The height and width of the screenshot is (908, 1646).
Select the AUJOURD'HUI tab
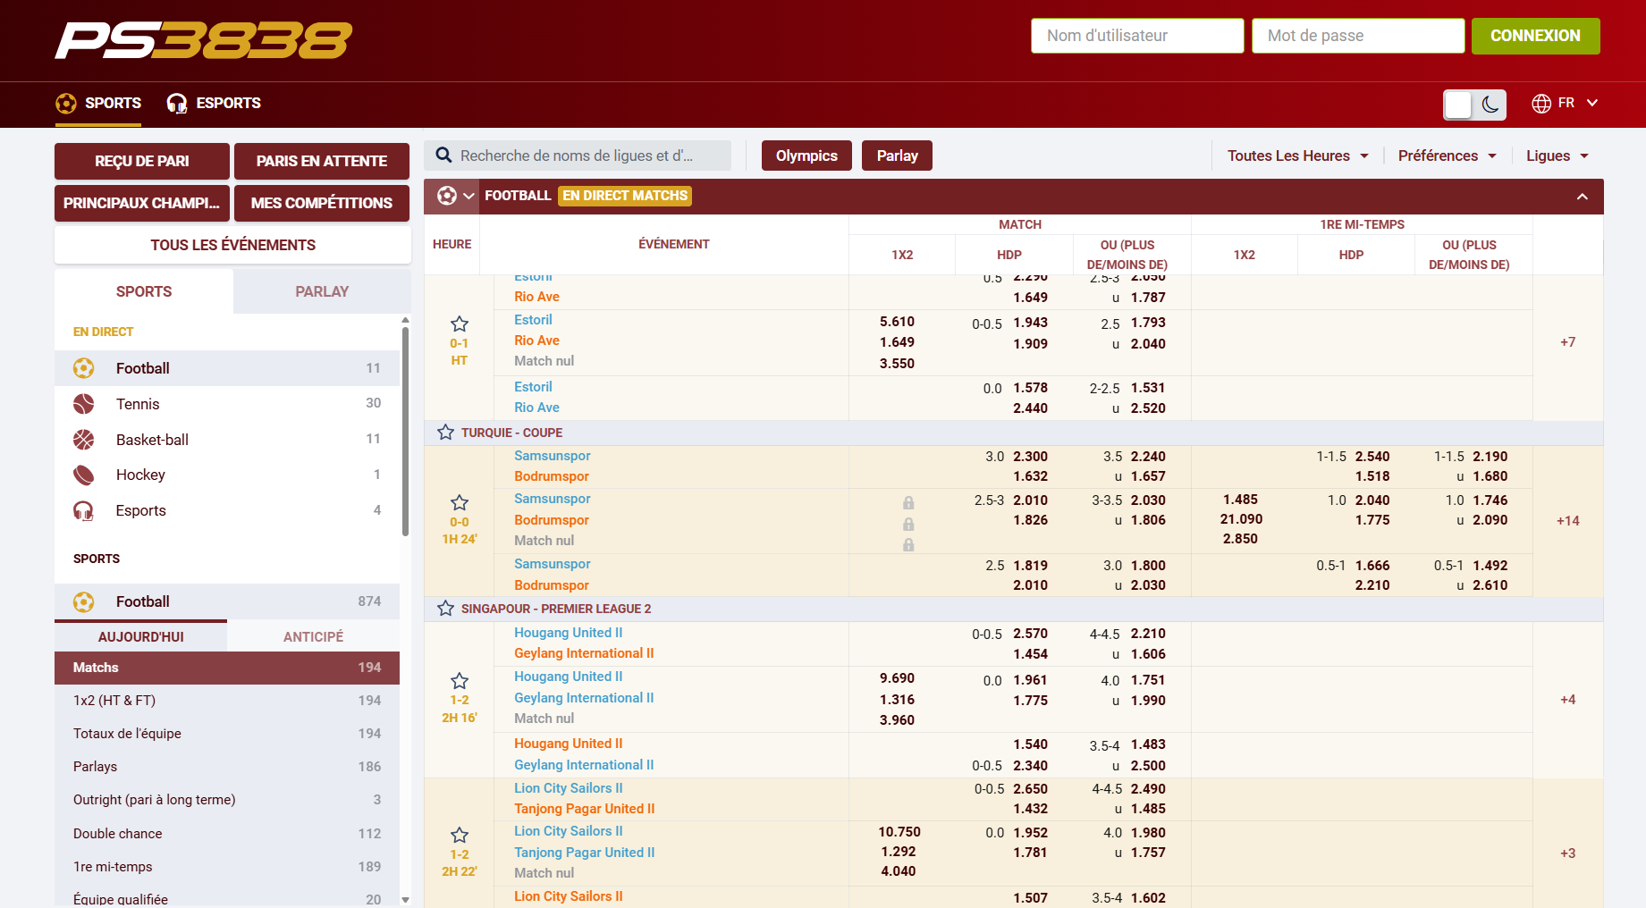coord(141,636)
